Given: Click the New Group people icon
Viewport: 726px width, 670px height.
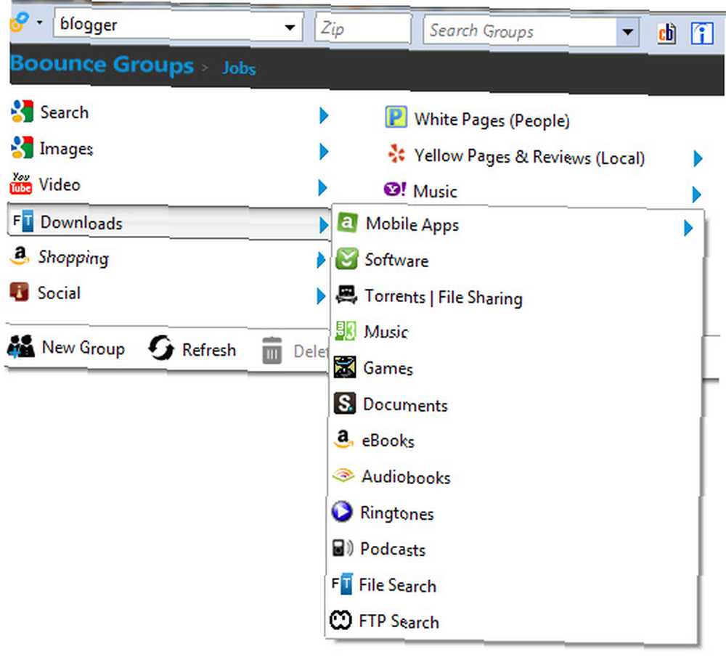Looking at the screenshot, I should tap(21, 346).
